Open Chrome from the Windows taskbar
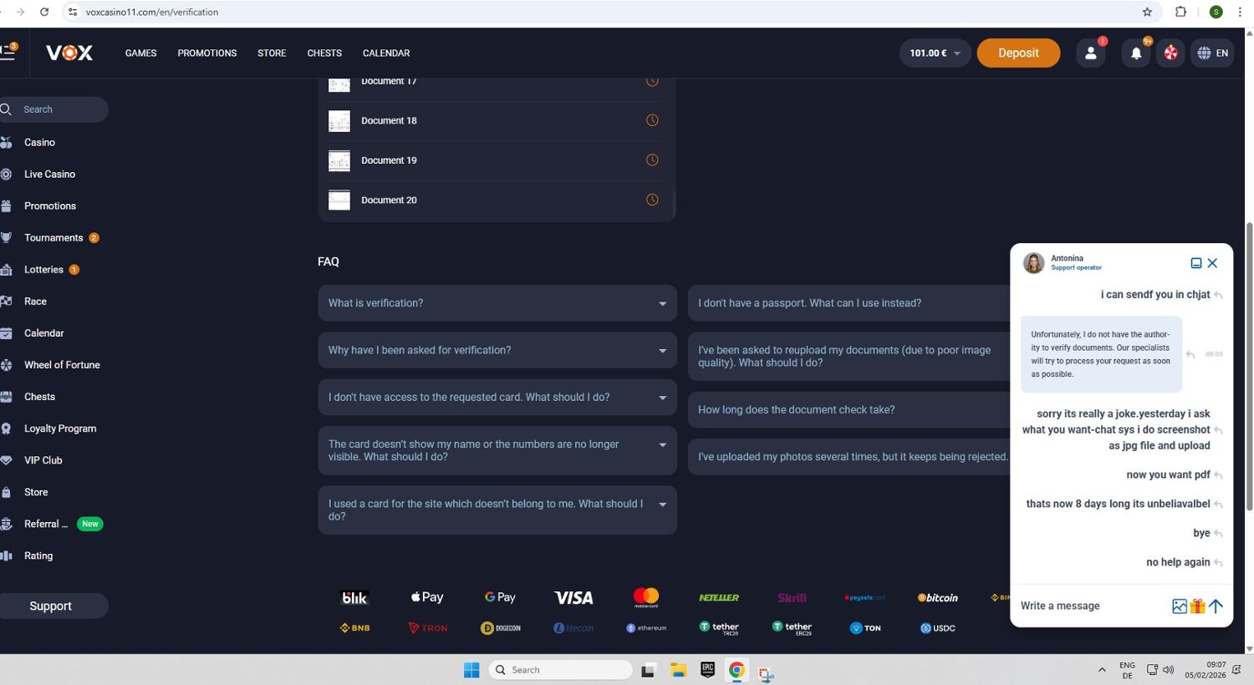Viewport: 1254px width, 685px height. coord(737,670)
